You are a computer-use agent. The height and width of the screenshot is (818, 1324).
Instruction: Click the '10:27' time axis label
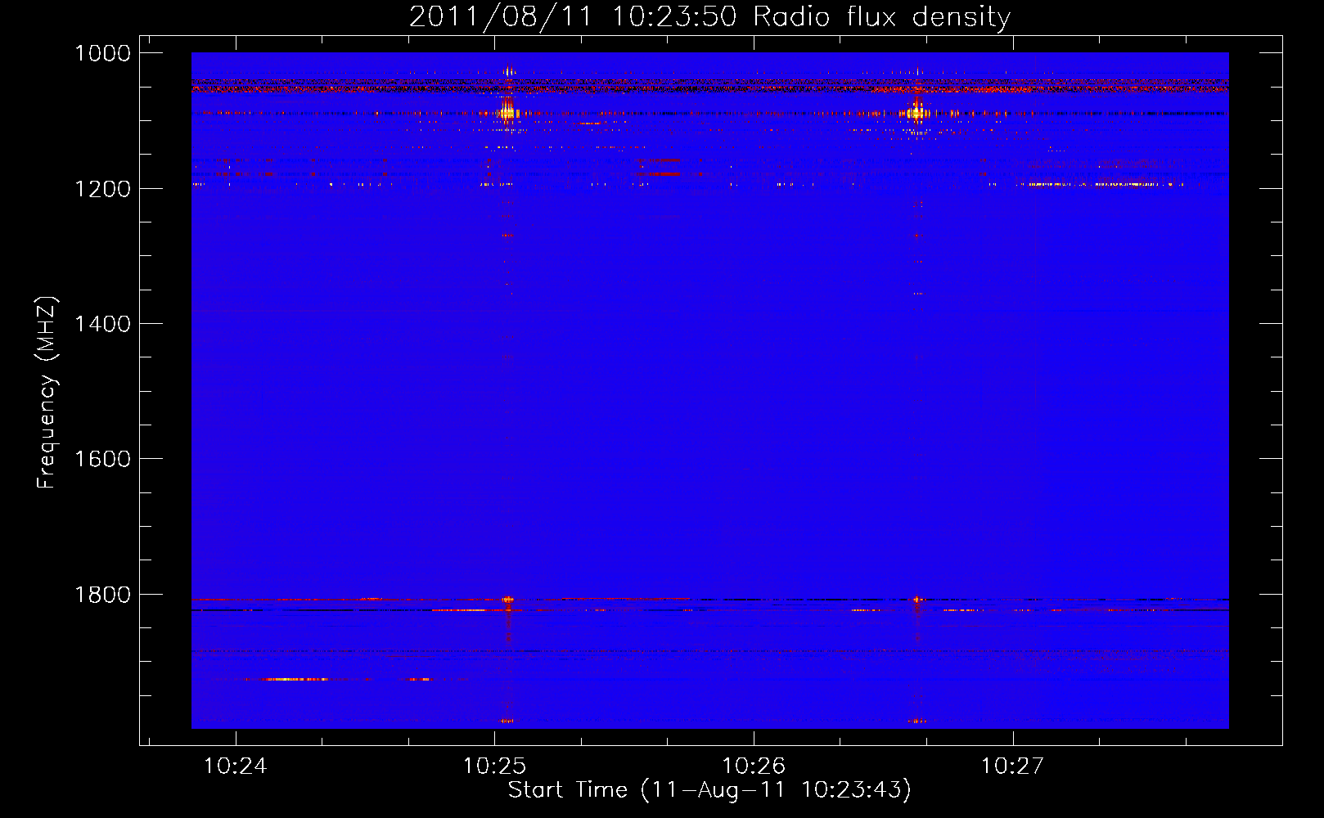coord(1013,766)
